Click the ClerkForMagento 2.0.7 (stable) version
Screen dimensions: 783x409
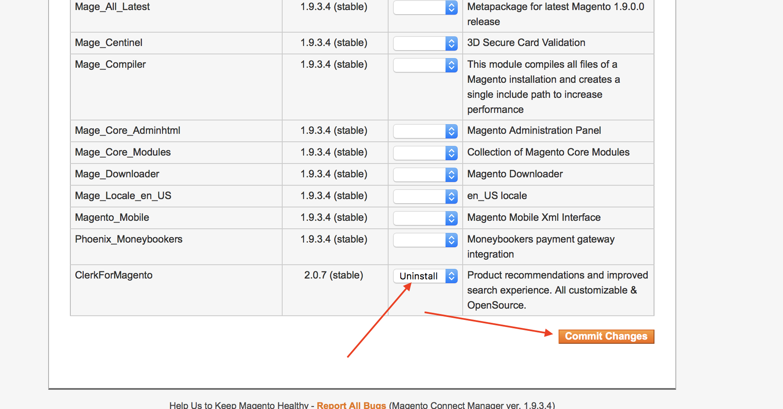tap(333, 275)
